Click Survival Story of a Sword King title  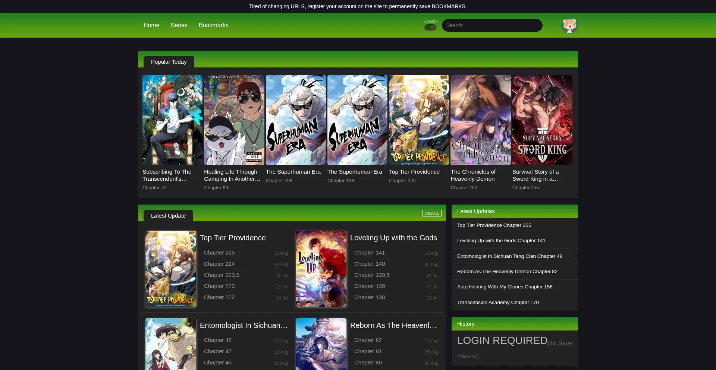tap(536, 175)
